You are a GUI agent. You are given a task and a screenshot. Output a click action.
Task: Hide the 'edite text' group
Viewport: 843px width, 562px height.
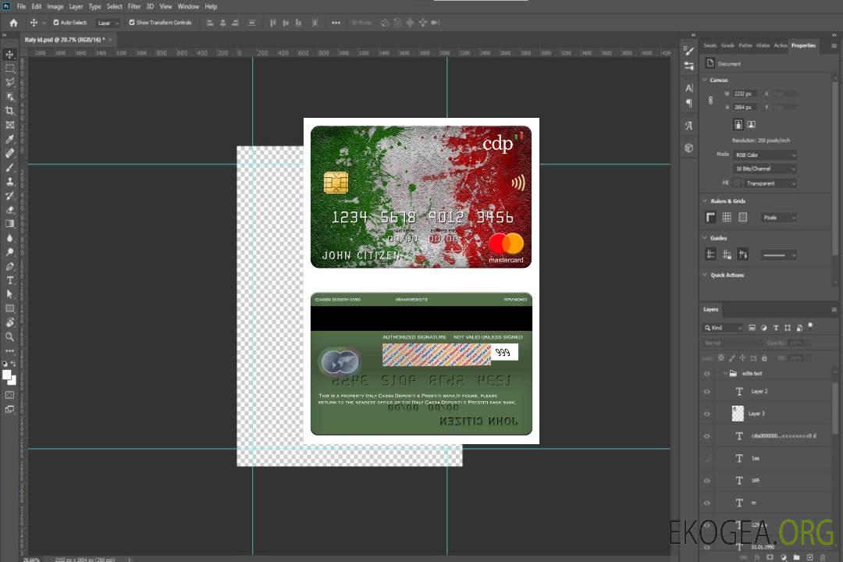(707, 374)
